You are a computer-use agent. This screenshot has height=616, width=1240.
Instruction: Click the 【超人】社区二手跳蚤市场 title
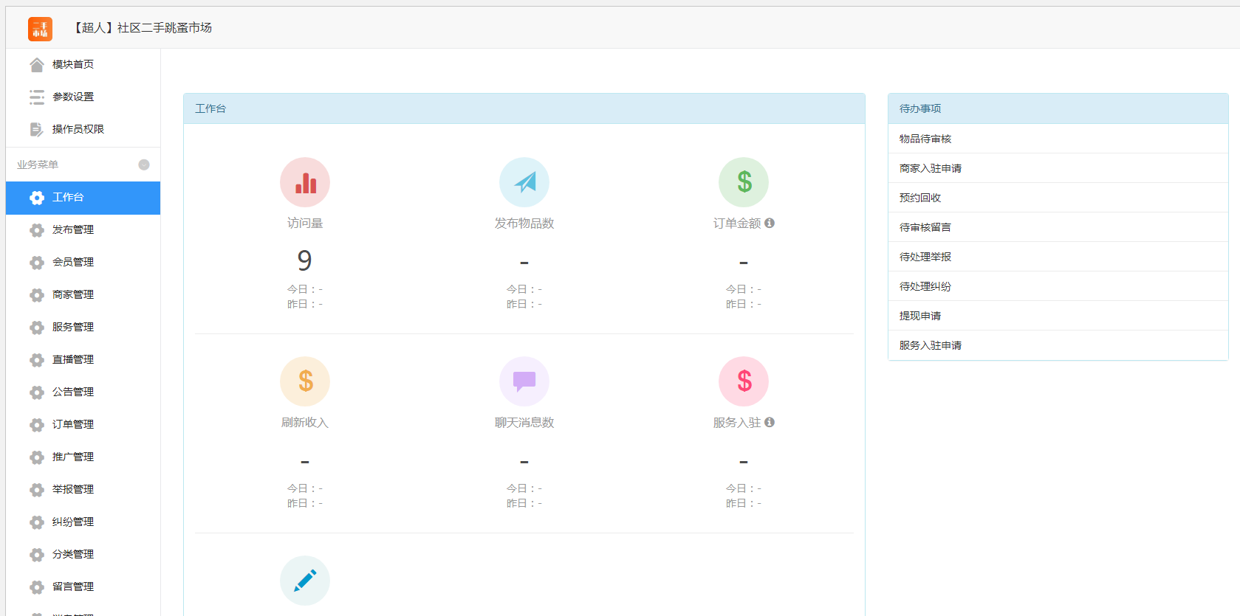[141, 28]
